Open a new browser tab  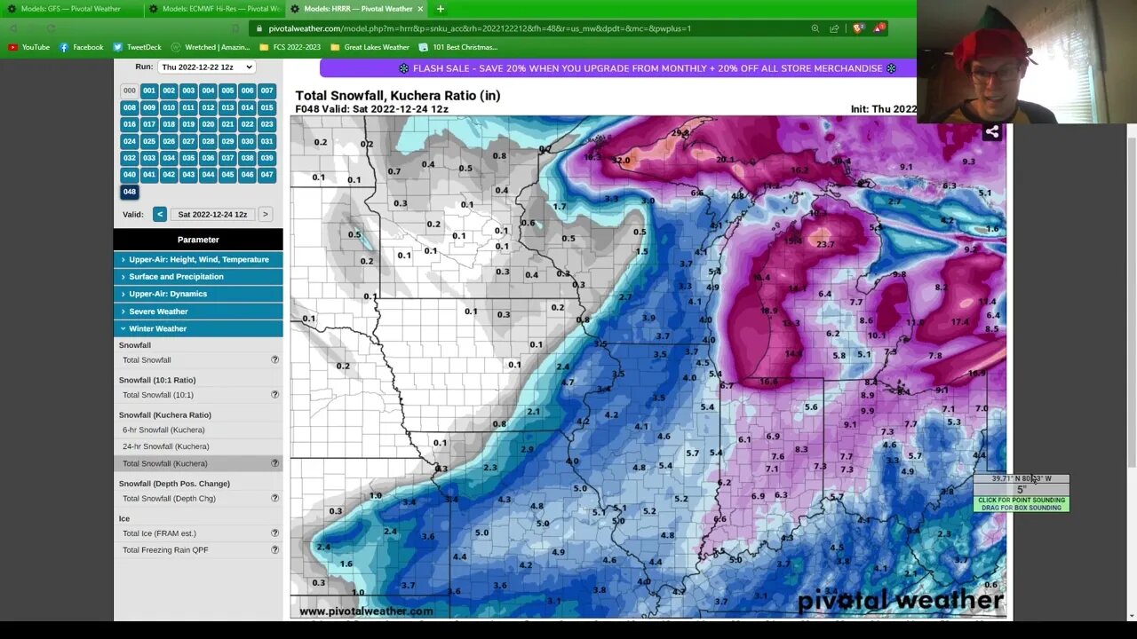point(441,9)
